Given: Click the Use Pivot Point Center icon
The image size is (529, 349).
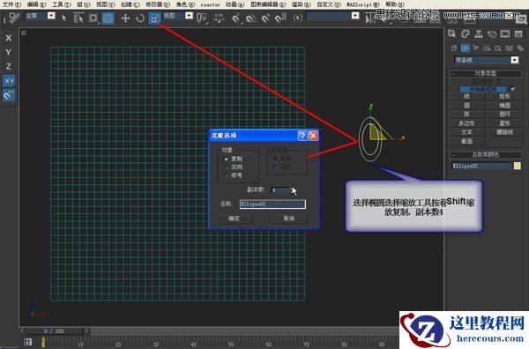Looking at the screenshot, I should [201, 18].
